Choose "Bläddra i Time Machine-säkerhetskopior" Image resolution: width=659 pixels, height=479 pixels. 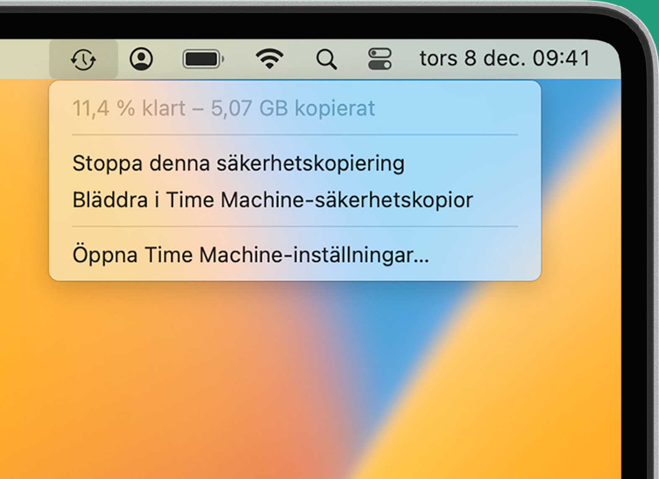pos(273,200)
